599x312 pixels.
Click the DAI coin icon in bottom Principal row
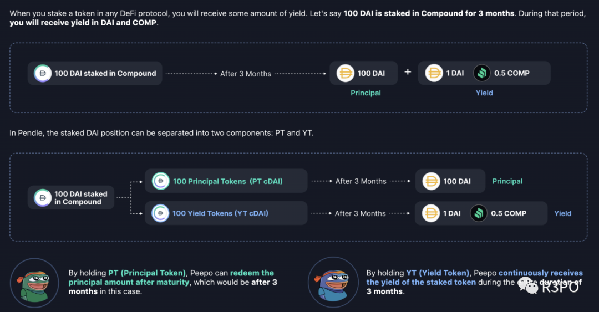(431, 181)
